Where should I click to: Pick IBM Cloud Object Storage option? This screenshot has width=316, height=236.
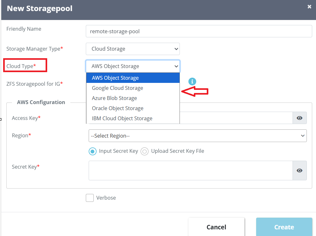coord(133,118)
